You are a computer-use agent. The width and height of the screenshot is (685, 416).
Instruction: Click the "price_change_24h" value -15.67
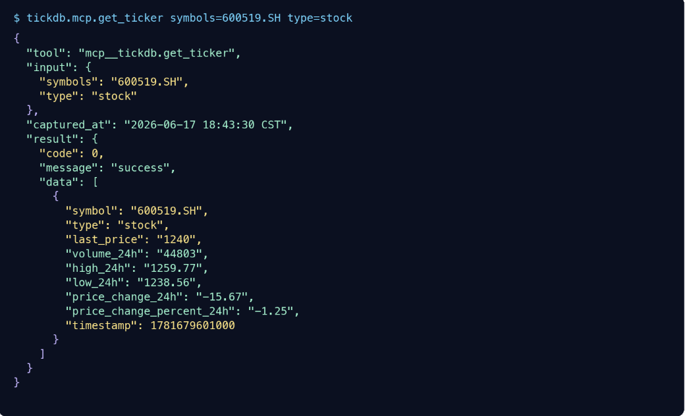222,297
